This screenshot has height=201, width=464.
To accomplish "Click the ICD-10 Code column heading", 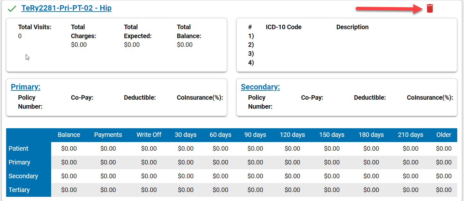I will coord(283,27).
